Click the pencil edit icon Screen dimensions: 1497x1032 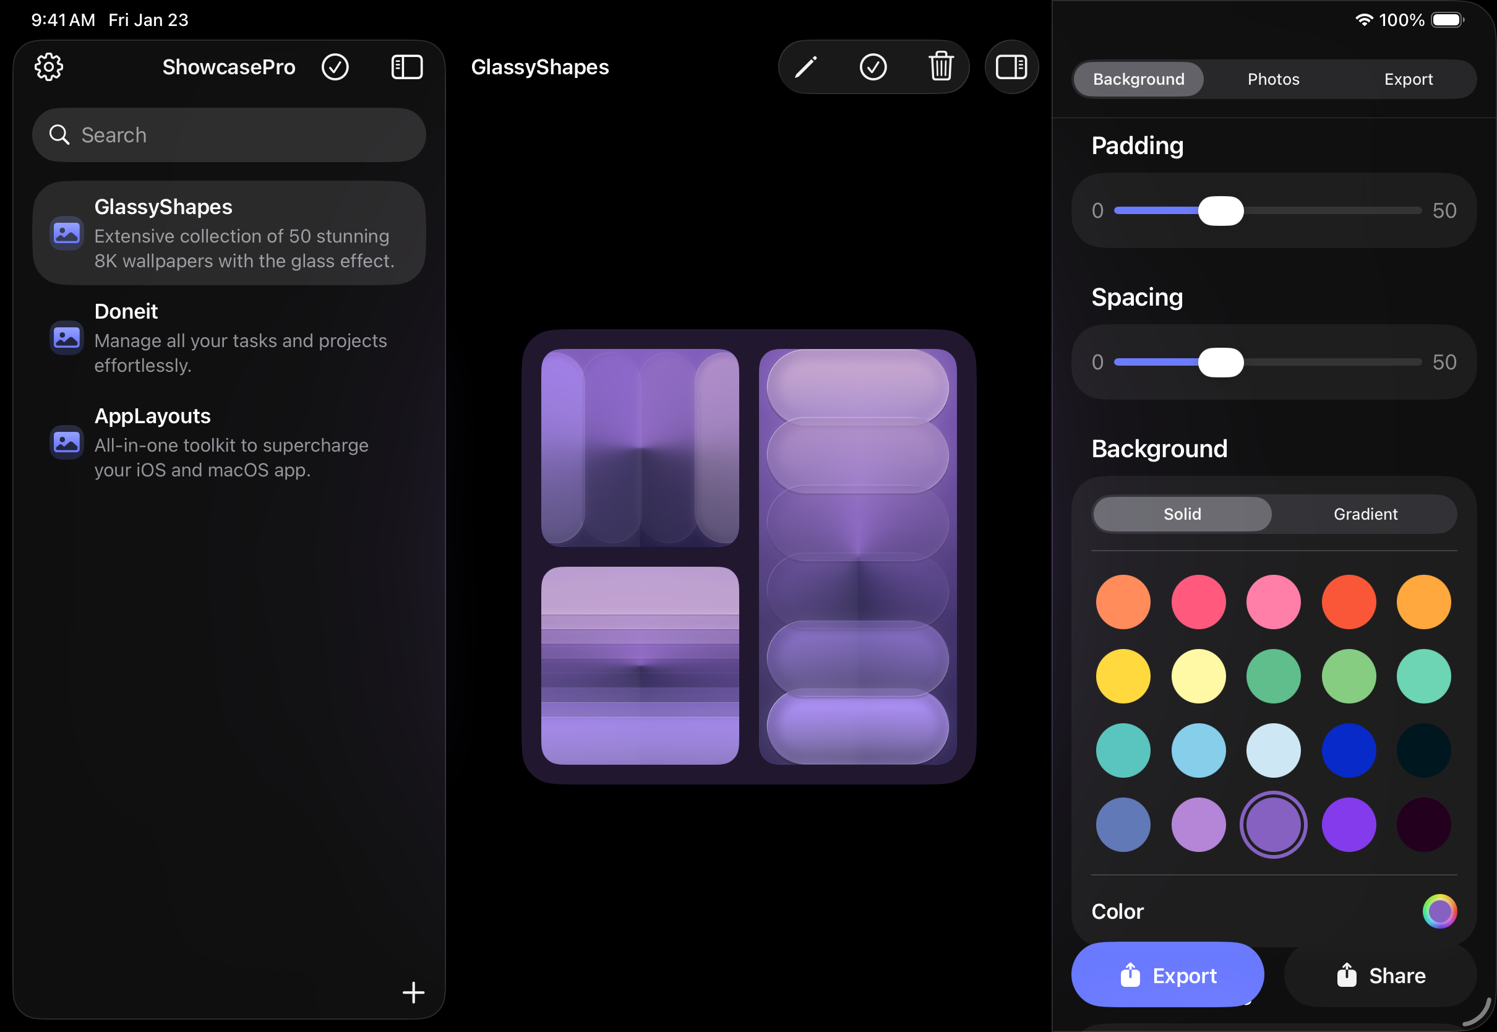pos(805,67)
